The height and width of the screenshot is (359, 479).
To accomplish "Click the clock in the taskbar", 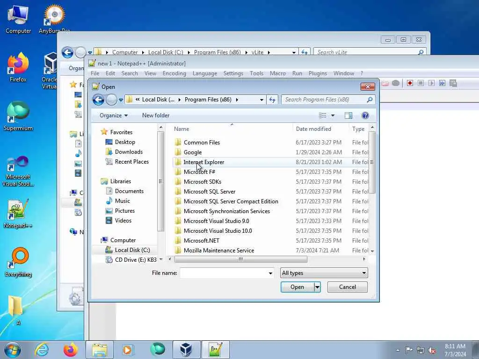I will (x=455, y=350).
